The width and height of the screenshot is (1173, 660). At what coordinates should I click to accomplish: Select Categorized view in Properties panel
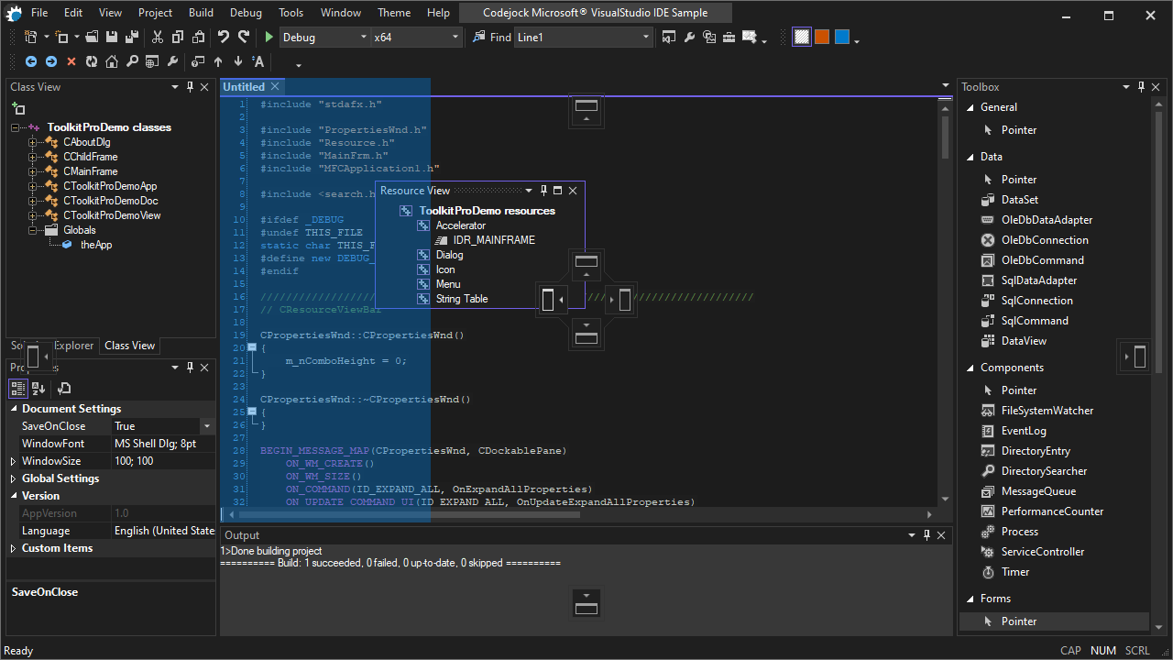pos(18,388)
